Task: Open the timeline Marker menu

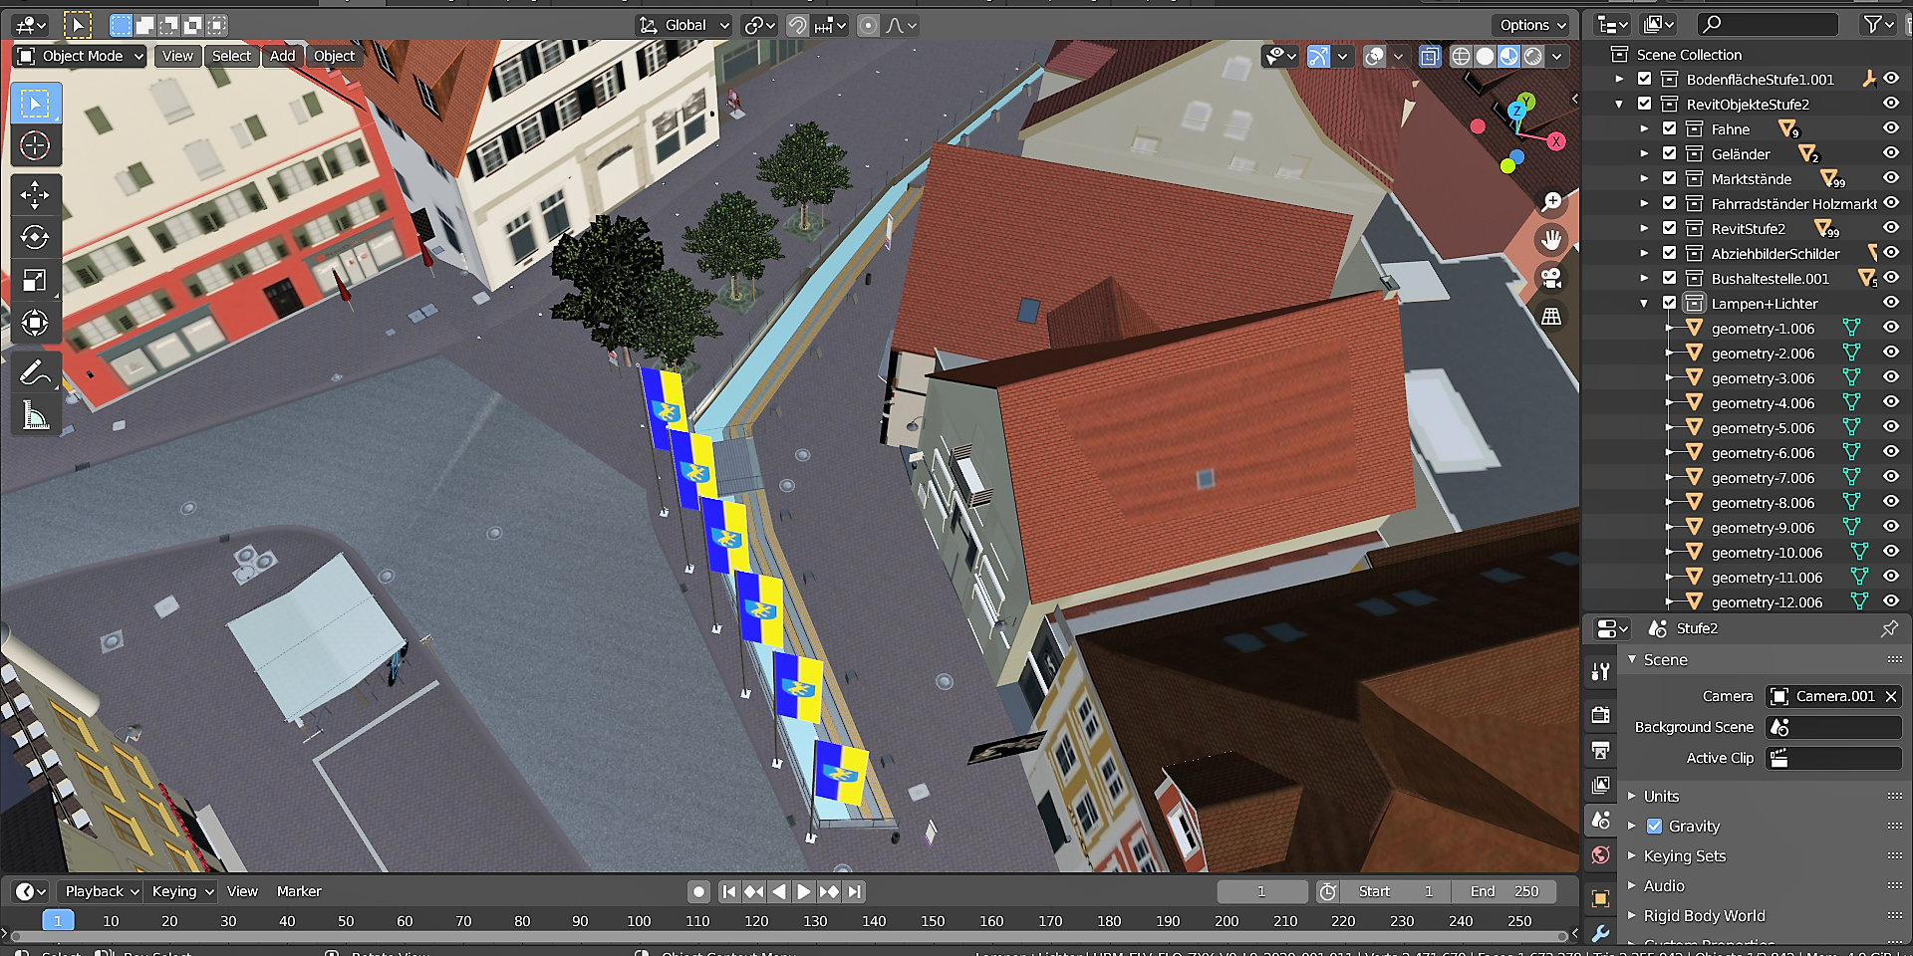Action: (299, 891)
